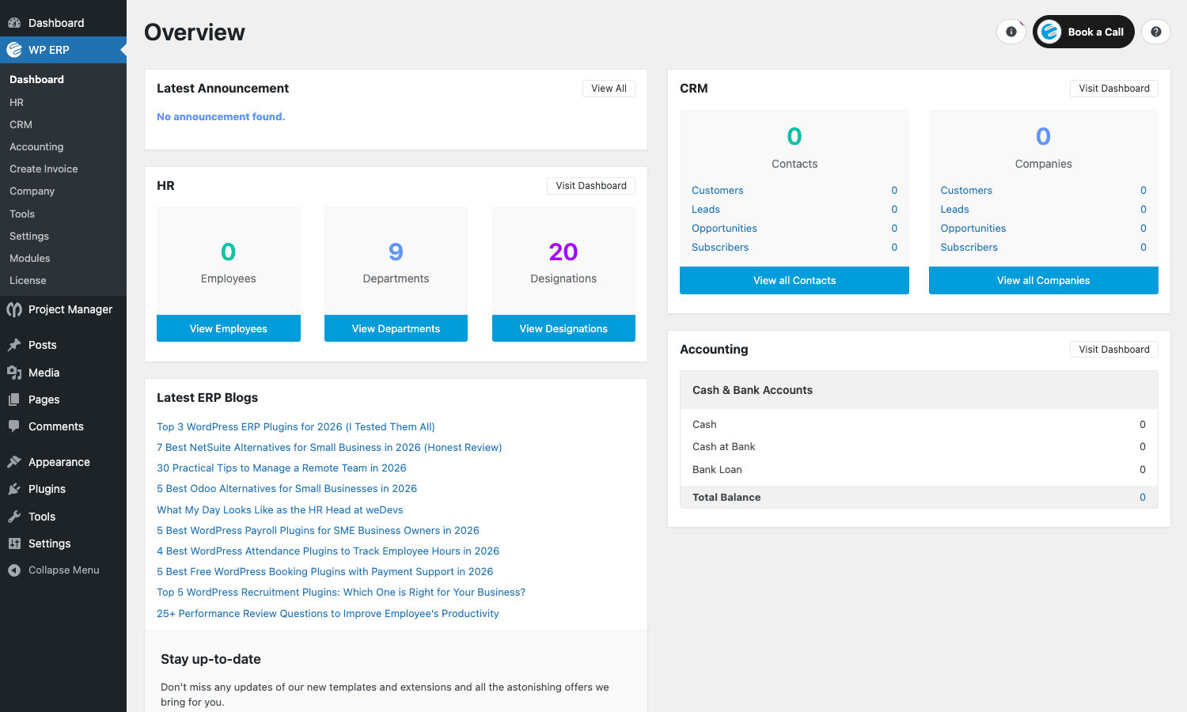Image resolution: width=1187 pixels, height=712 pixels.
Task: Click the 'No announcement found.' message
Action: coord(221,116)
